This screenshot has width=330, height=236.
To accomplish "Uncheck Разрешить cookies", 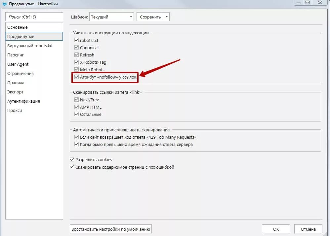I will pos(72,159).
